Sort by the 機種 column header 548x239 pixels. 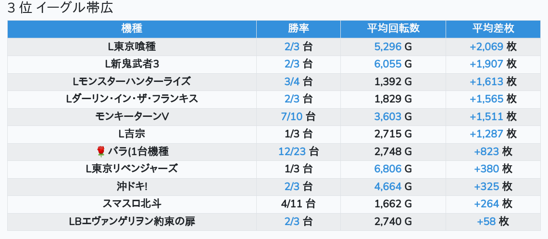click(132, 28)
